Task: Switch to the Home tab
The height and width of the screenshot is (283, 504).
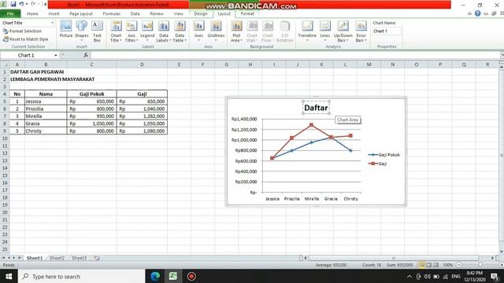Action: coord(32,14)
